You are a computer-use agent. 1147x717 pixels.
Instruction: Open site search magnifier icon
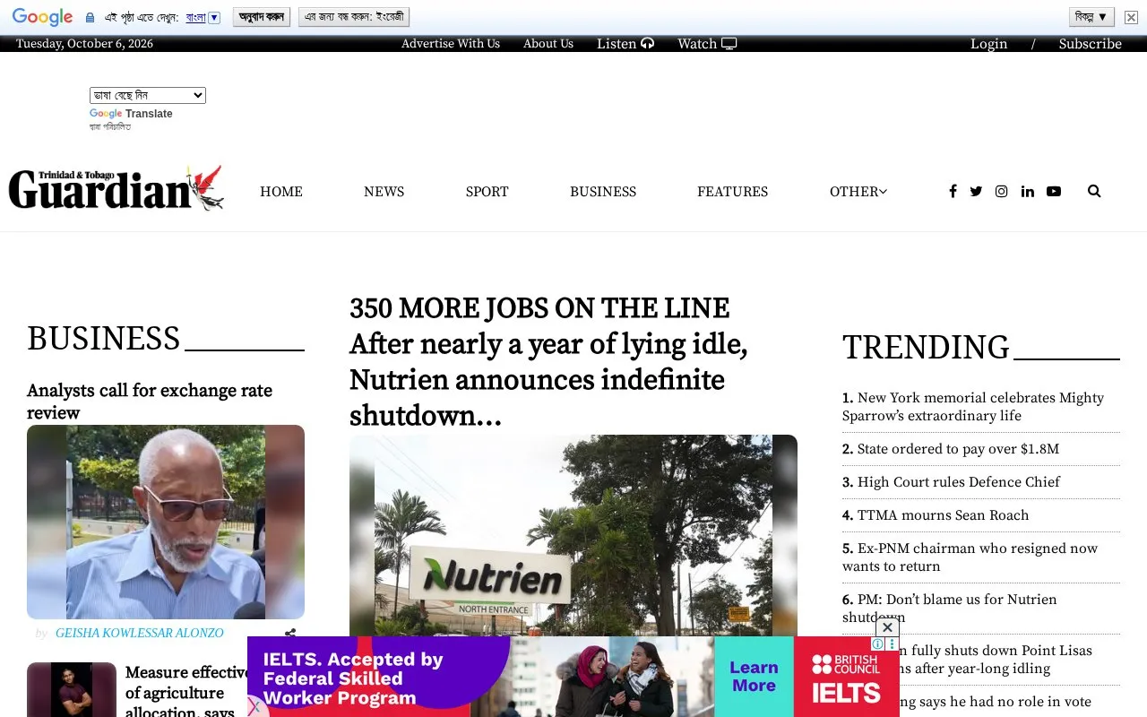[1094, 191]
